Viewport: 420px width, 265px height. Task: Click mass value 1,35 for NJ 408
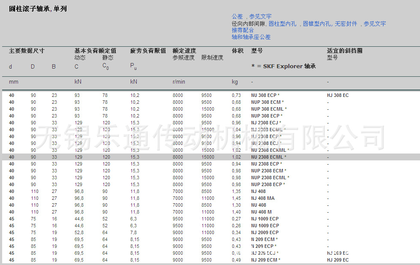236,191
